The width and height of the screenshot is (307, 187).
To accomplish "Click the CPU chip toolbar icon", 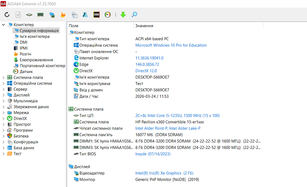I will click(x=29, y=15).
